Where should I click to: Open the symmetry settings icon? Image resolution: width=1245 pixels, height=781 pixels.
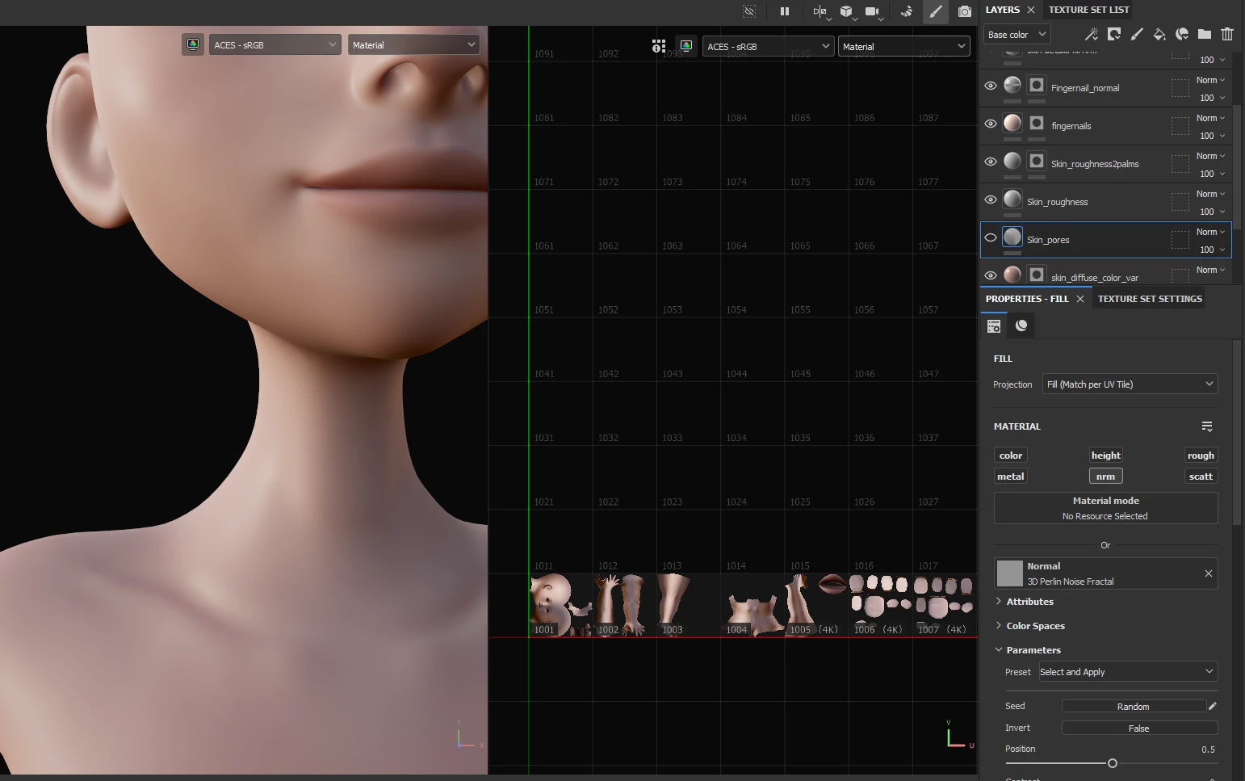point(820,11)
